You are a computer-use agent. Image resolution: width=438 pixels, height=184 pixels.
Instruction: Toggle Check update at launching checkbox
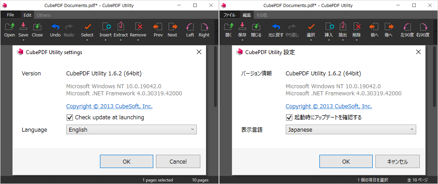[70, 117]
